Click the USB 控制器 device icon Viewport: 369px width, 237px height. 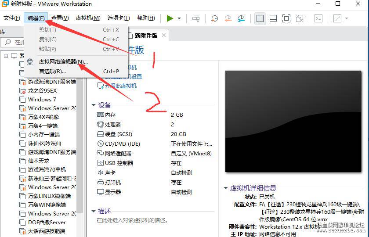[101, 163]
